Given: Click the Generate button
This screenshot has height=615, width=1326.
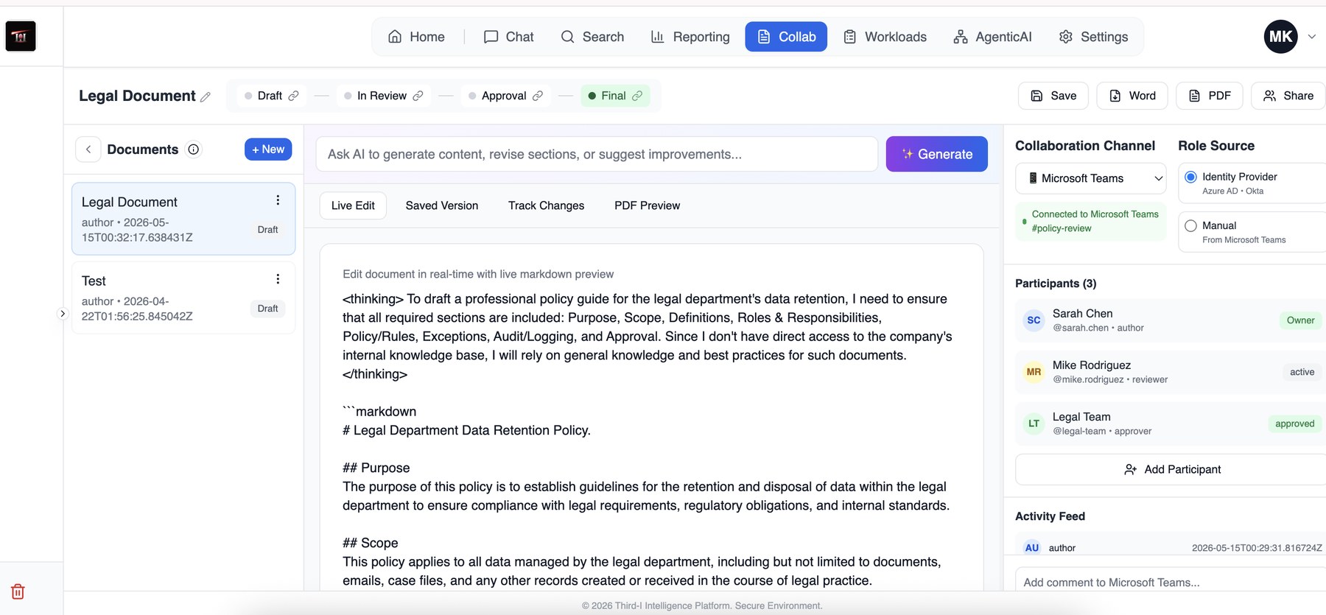Looking at the screenshot, I should click(936, 154).
